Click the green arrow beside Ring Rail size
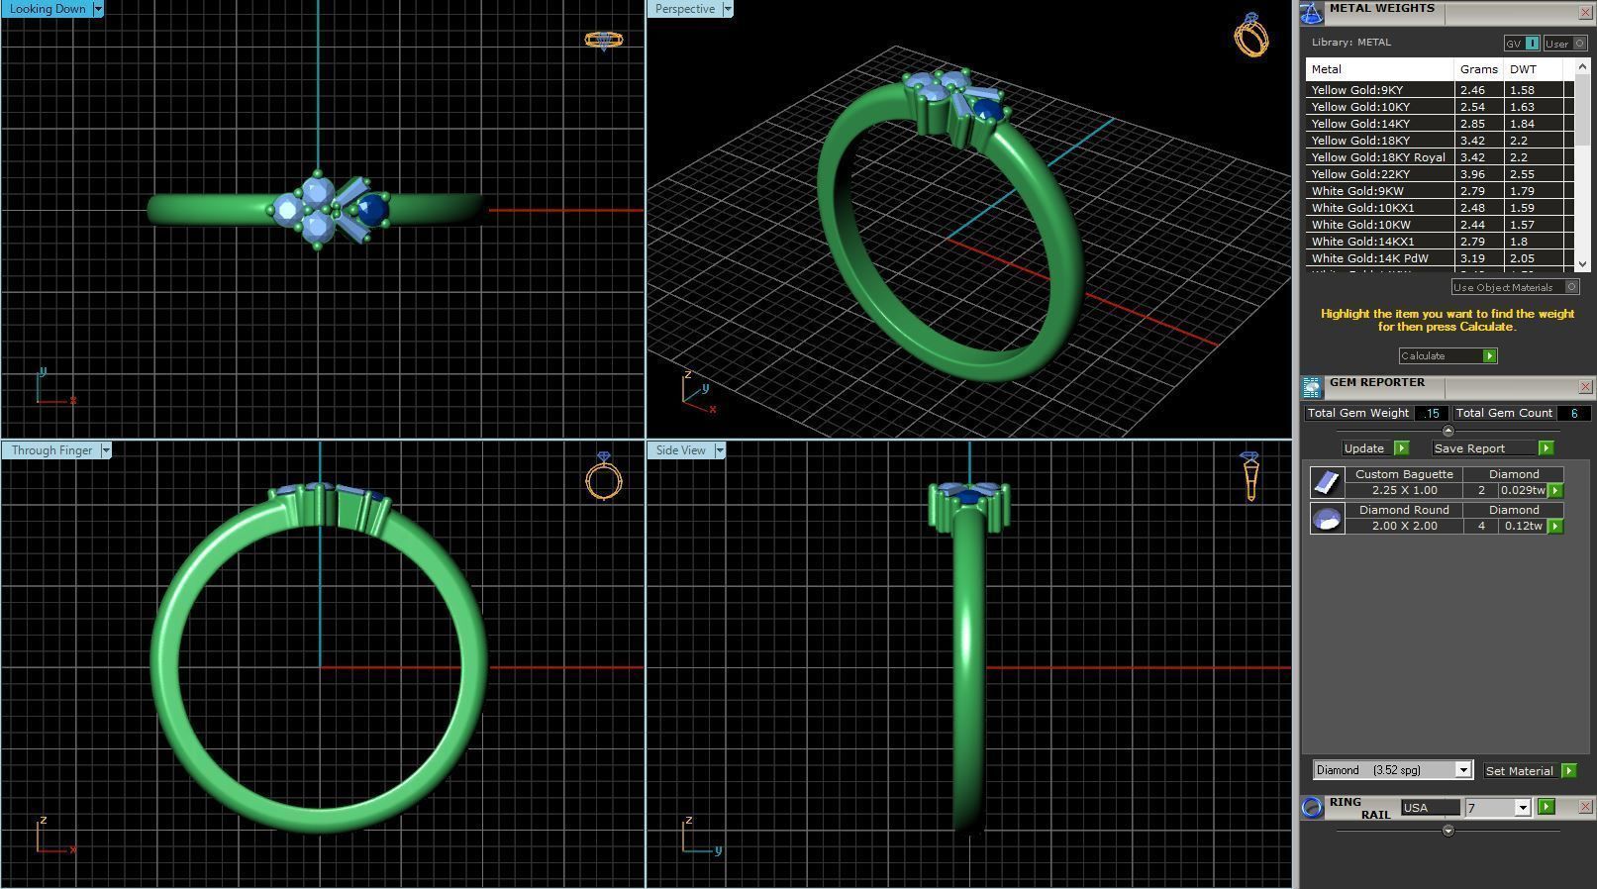The height and width of the screenshot is (889, 1597). tap(1547, 807)
